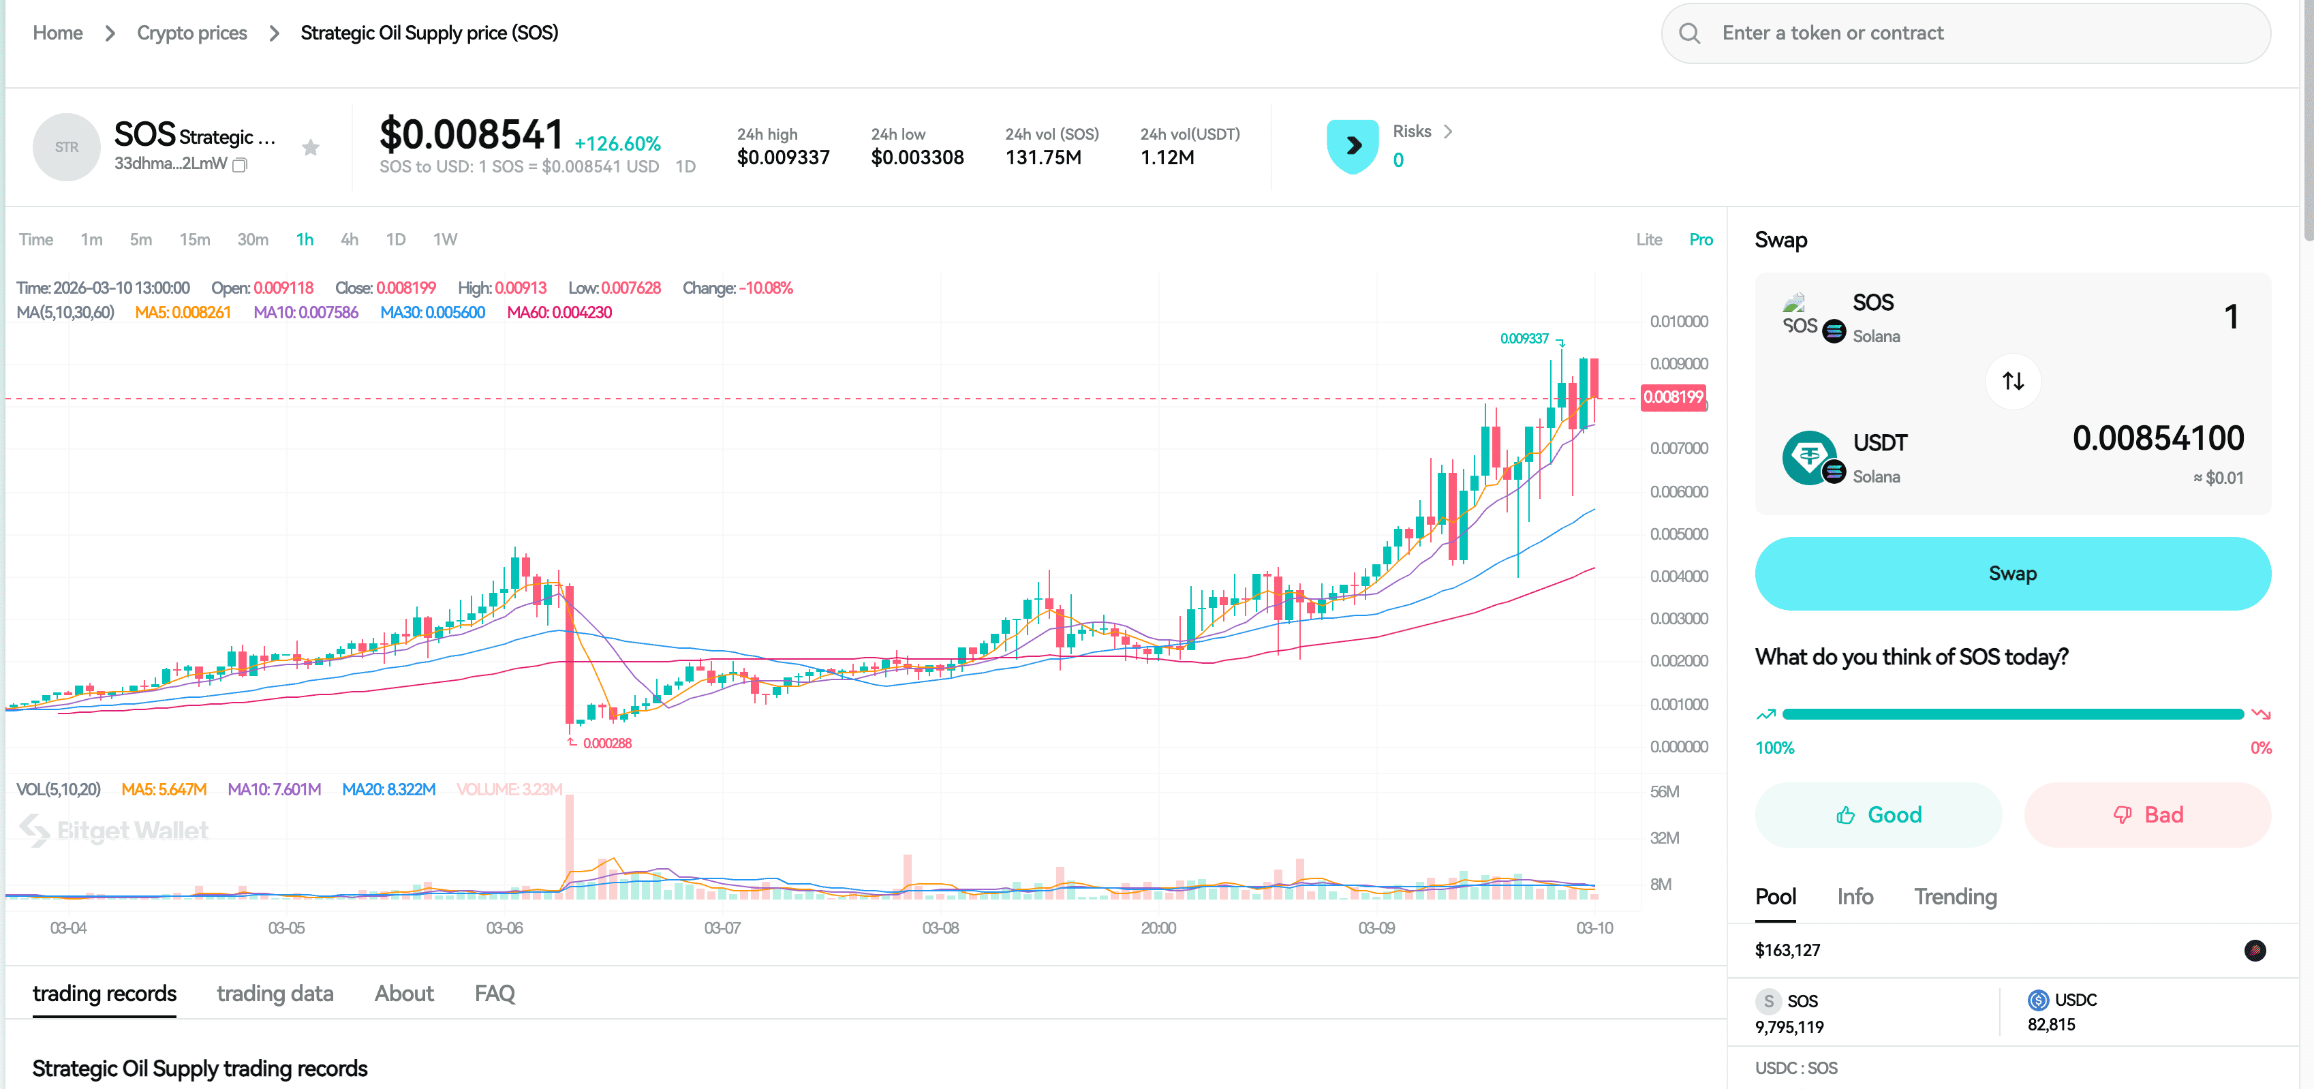This screenshot has width=2314, height=1089.
Task: Click the SOS amount input showing 1
Action: click(2232, 316)
